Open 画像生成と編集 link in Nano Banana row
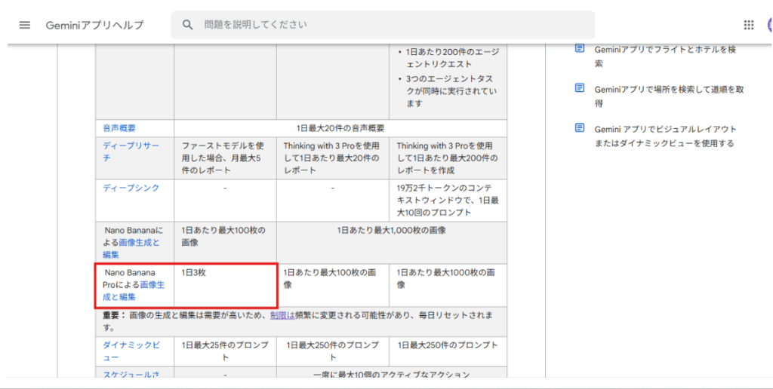The image size is (773, 389). coord(140,243)
